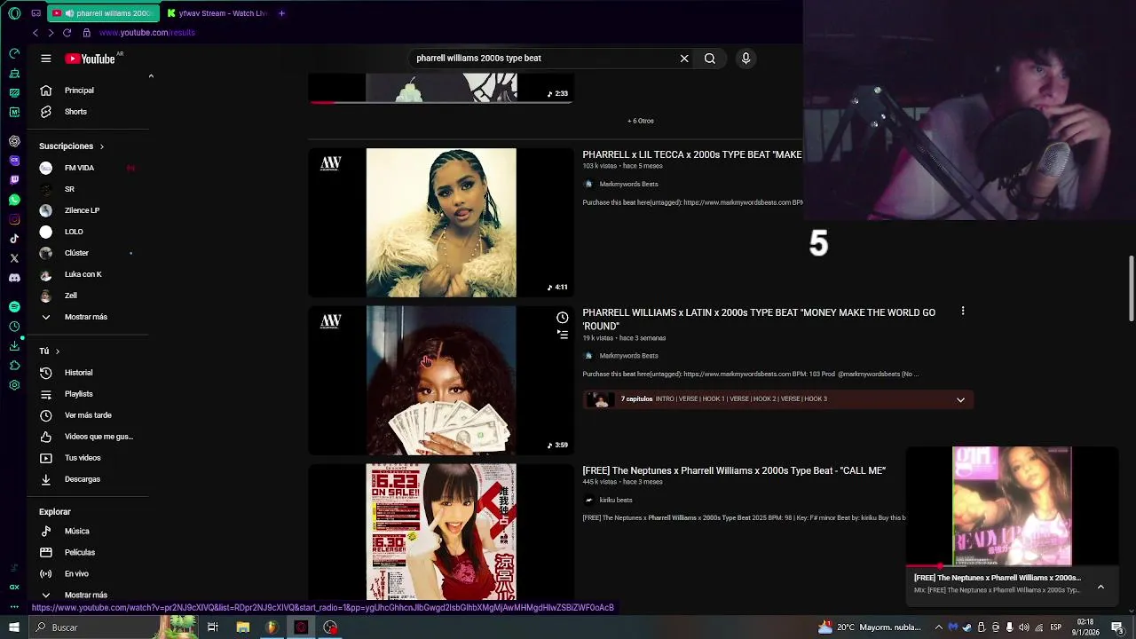Open the YouTube guide hamburger menu
Viewport: 1136px width, 639px height.
coord(46,59)
